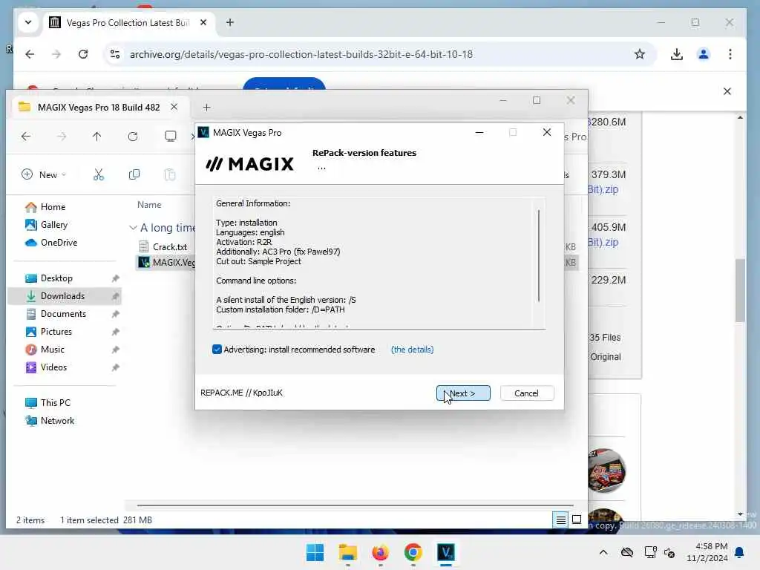This screenshot has height=570, width=760.
Task: Select Vegas Pro Collection Chrome tab
Action: [x=128, y=23]
